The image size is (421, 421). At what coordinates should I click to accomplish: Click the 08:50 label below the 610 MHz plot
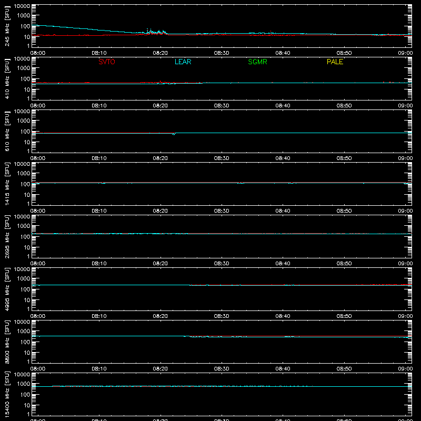[x=344, y=158]
